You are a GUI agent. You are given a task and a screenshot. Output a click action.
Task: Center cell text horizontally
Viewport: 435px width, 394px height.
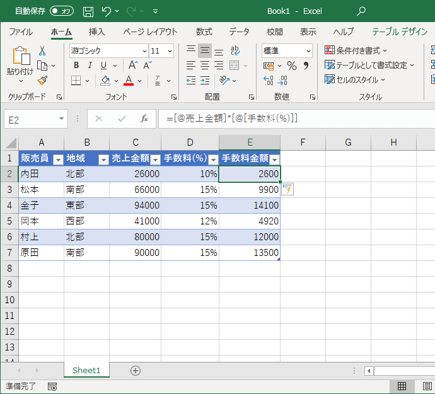pyautogui.click(x=205, y=66)
